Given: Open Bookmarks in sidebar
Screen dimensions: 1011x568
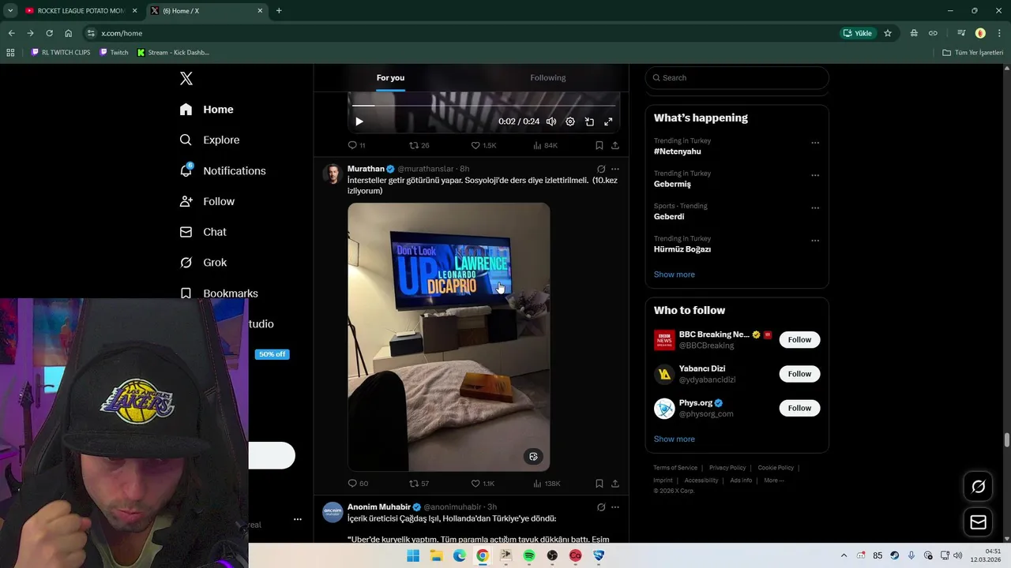Looking at the screenshot, I should [x=220, y=293].
